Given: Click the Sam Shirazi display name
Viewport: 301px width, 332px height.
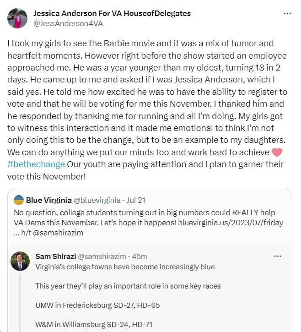Looking at the screenshot, I should pos(55,256).
